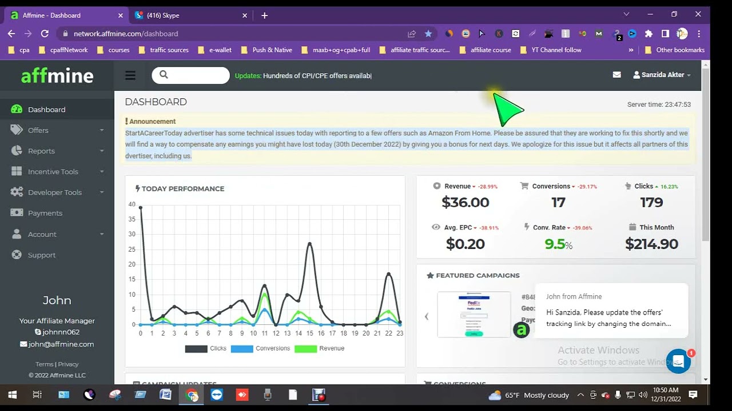Open Microsoft Word from taskbar
Viewport: 732px width, 411px height.
coord(165,394)
